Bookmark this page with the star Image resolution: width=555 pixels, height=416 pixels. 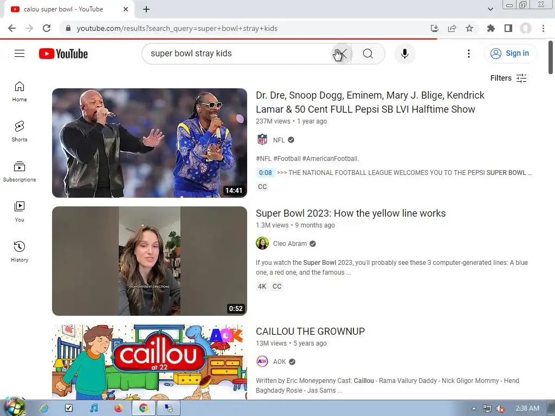[469, 28]
